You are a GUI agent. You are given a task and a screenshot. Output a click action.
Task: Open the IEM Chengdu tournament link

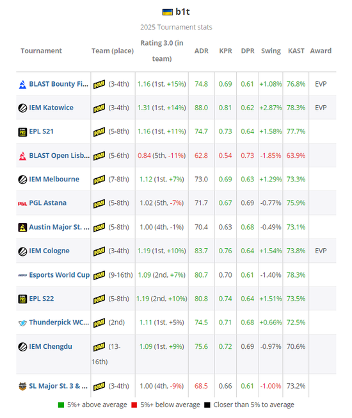(x=51, y=347)
